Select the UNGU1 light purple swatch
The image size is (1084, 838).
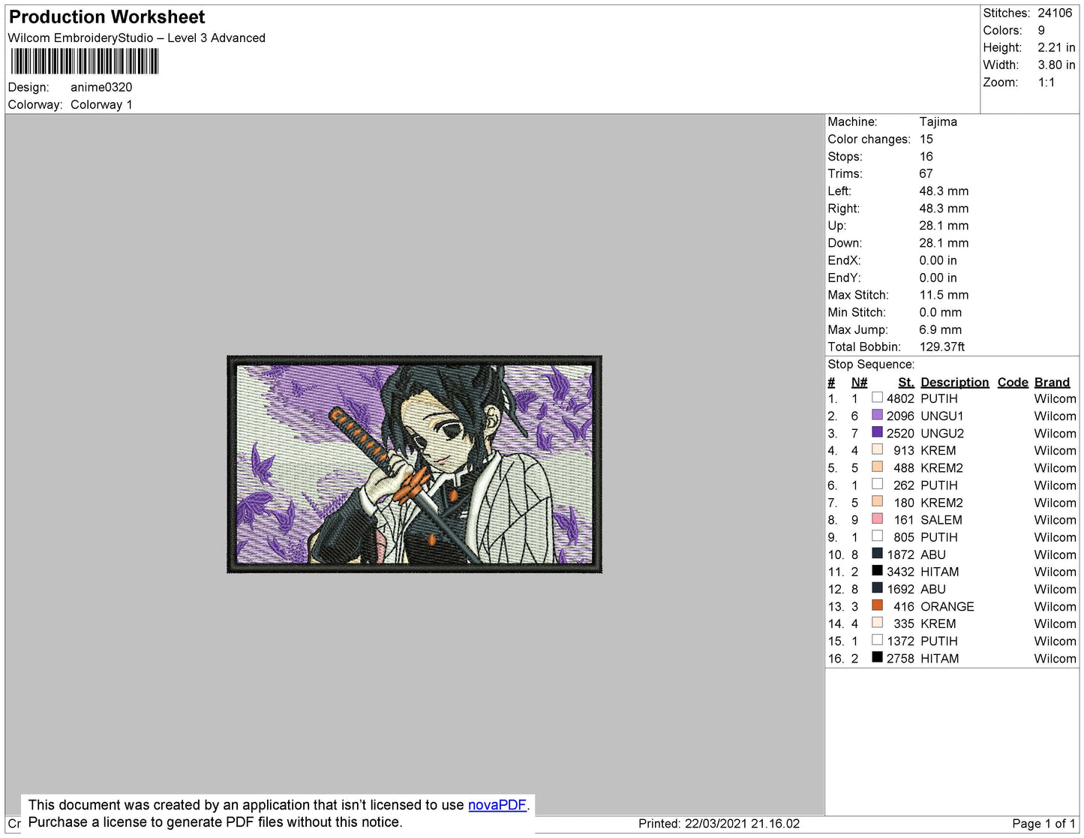877,415
